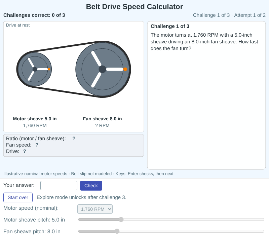Click the 'Belt Drive Speed Calculator' title
Screen dimensions: 269x241
point(134,7)
